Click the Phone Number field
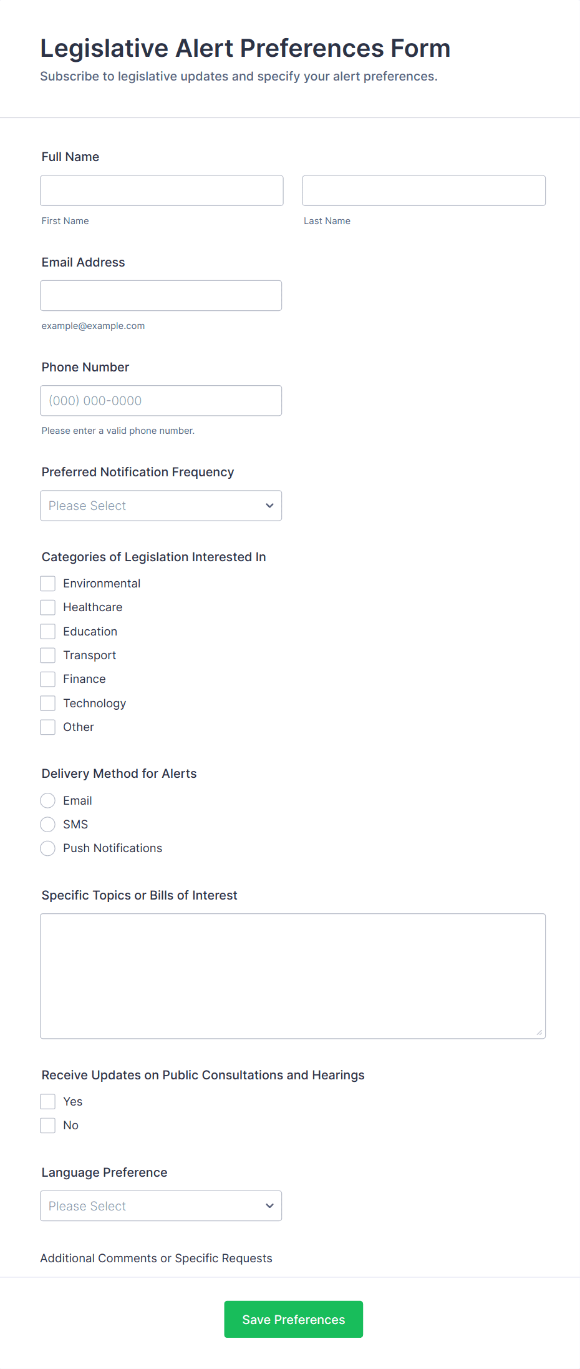 click(161, 401)
